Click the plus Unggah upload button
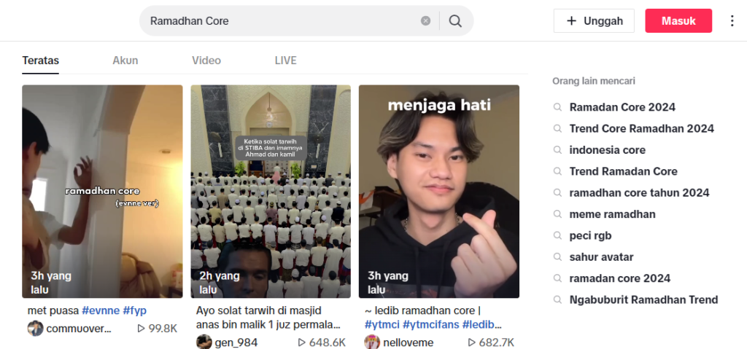This screenshot has width=747, height=349. [x=594, y=21]
